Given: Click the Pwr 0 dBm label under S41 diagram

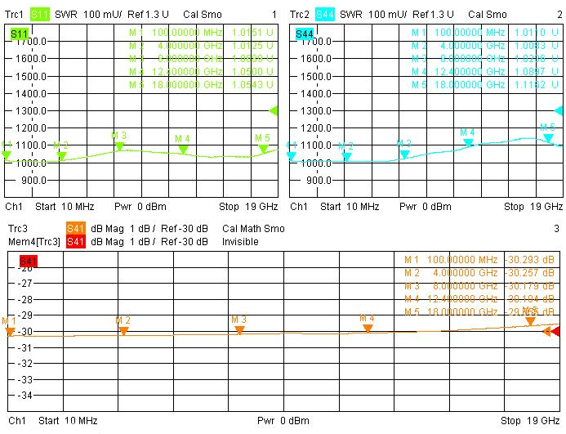Looking at the screenshot, I should pos(283,421).
